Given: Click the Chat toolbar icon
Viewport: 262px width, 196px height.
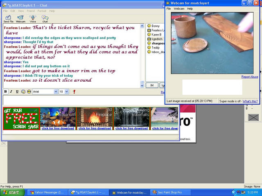Looking at the screenshot, I should coord(45,19).
